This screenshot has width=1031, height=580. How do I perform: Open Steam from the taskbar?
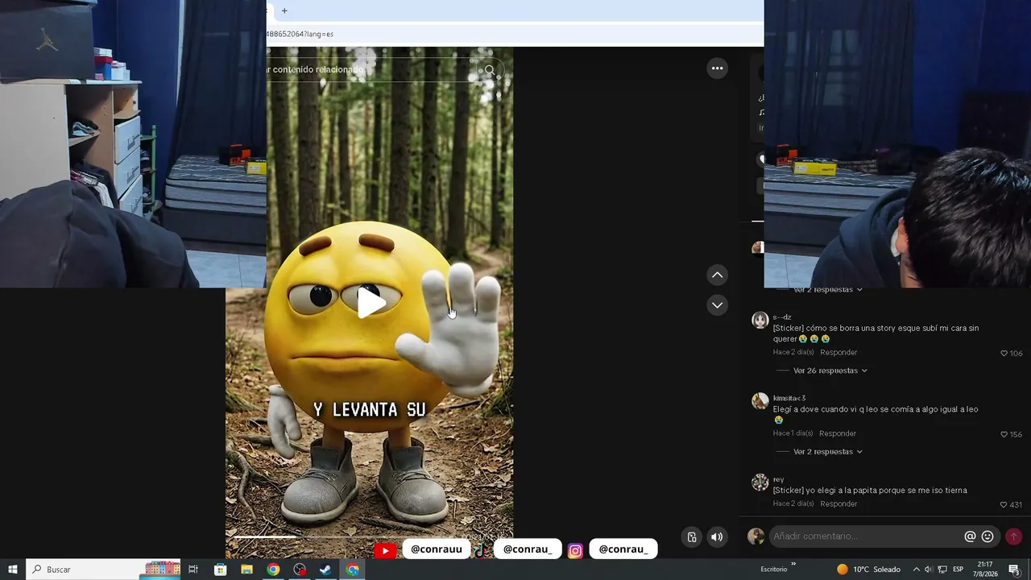[326, 570]
